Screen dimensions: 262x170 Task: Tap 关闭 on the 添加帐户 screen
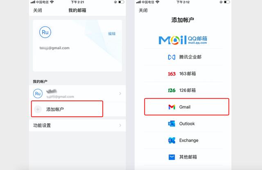[x=143, y=10]
